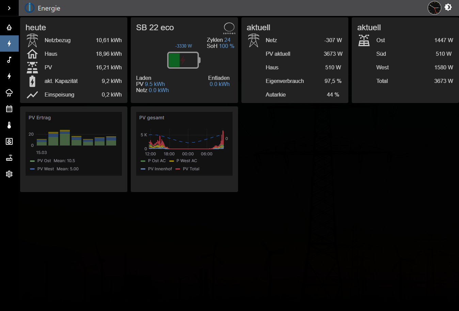
Task: Click the Haus value 510 W
Action: [333, 67]
